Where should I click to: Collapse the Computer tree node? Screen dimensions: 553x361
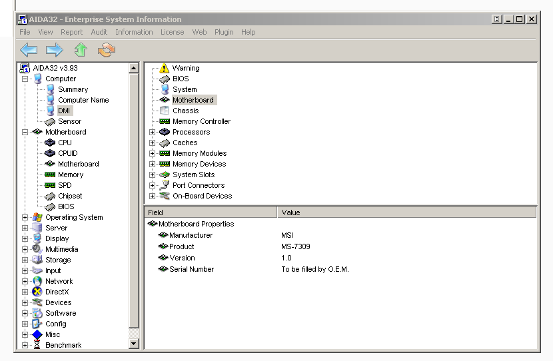tap(25, 79)
